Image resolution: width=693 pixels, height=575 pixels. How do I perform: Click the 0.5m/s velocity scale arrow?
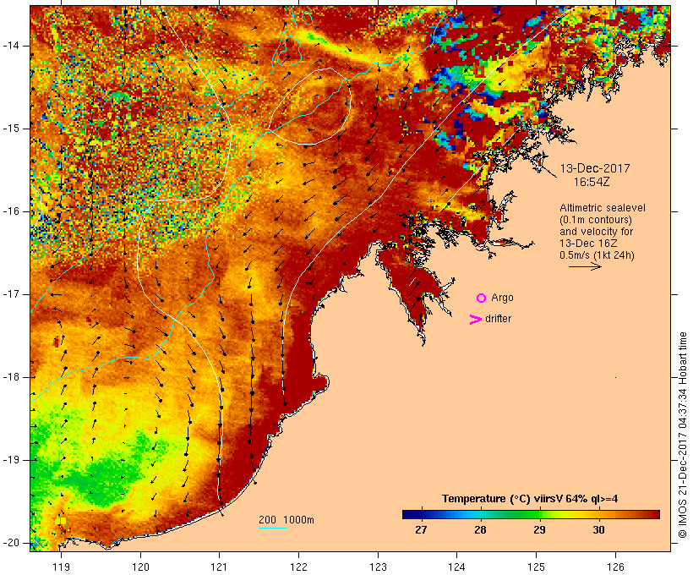585,266
